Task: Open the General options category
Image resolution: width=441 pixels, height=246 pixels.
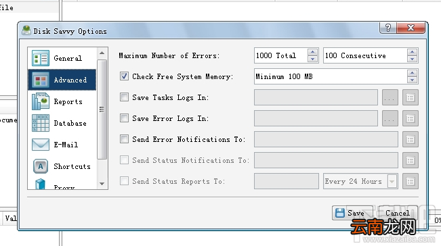Action: [62, 58]
